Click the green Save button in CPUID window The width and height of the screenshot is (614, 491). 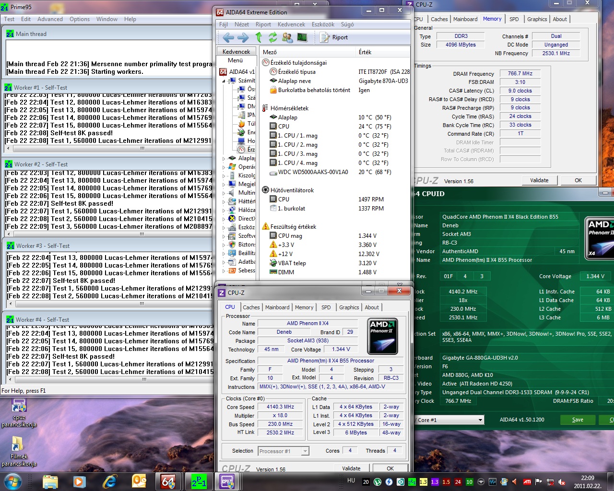pyautogui.click(x=578, y=420)
